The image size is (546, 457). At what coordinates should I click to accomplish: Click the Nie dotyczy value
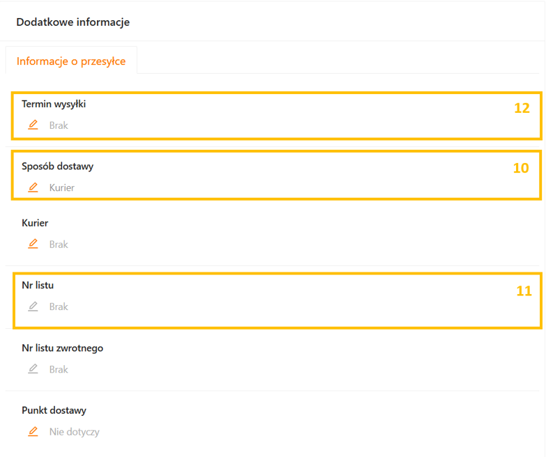pos(75,432)
